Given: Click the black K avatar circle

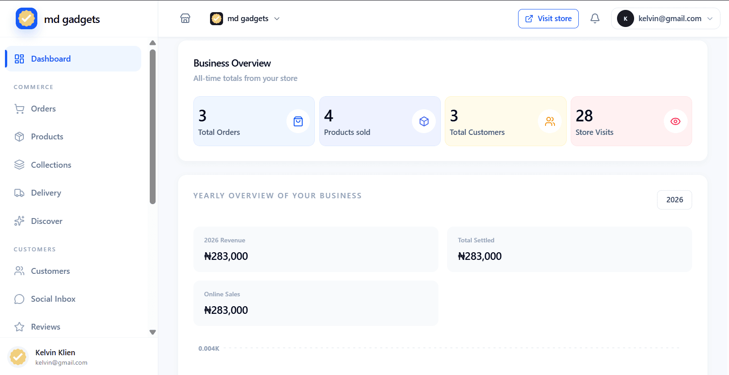Looking at the screenshot, I should pos(625,18).
